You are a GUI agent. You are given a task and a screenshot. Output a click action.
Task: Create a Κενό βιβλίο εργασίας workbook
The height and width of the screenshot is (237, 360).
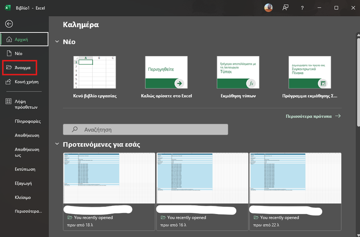[95, 73]
